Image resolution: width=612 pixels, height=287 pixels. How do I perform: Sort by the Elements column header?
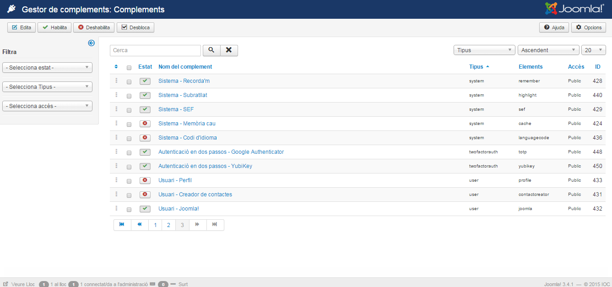tap(531, 67)
